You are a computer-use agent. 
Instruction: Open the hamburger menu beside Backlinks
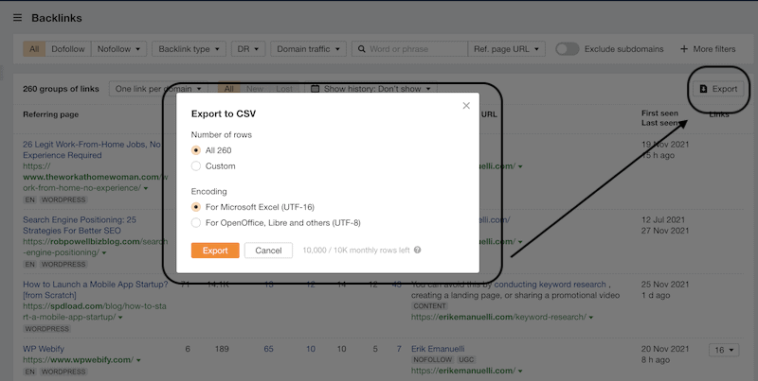tap(17, 18)
